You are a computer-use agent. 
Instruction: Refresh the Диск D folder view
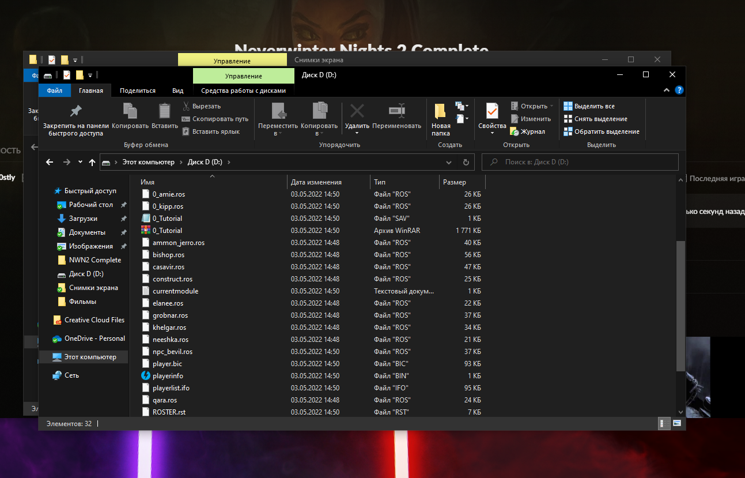tap(466, 162)
